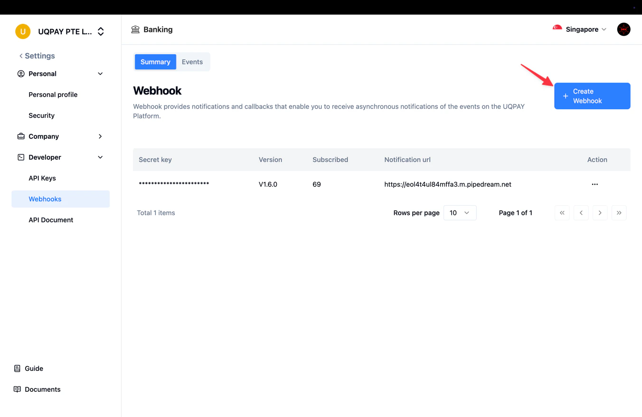Open the Guide book icon

[17, 369]
